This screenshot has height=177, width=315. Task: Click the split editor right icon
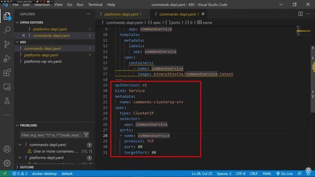tap(300, 14)
